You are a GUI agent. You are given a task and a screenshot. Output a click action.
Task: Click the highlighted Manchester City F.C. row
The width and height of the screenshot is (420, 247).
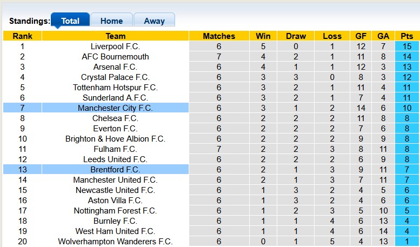tap(115, 108)
